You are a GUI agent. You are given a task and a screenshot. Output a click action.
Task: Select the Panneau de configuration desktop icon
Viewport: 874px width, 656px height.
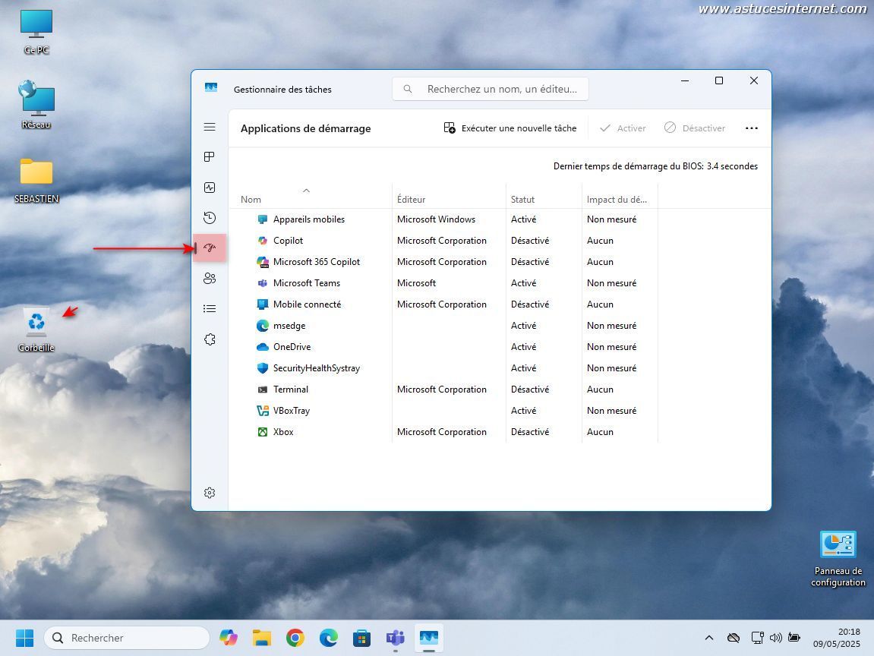(838, 559)
